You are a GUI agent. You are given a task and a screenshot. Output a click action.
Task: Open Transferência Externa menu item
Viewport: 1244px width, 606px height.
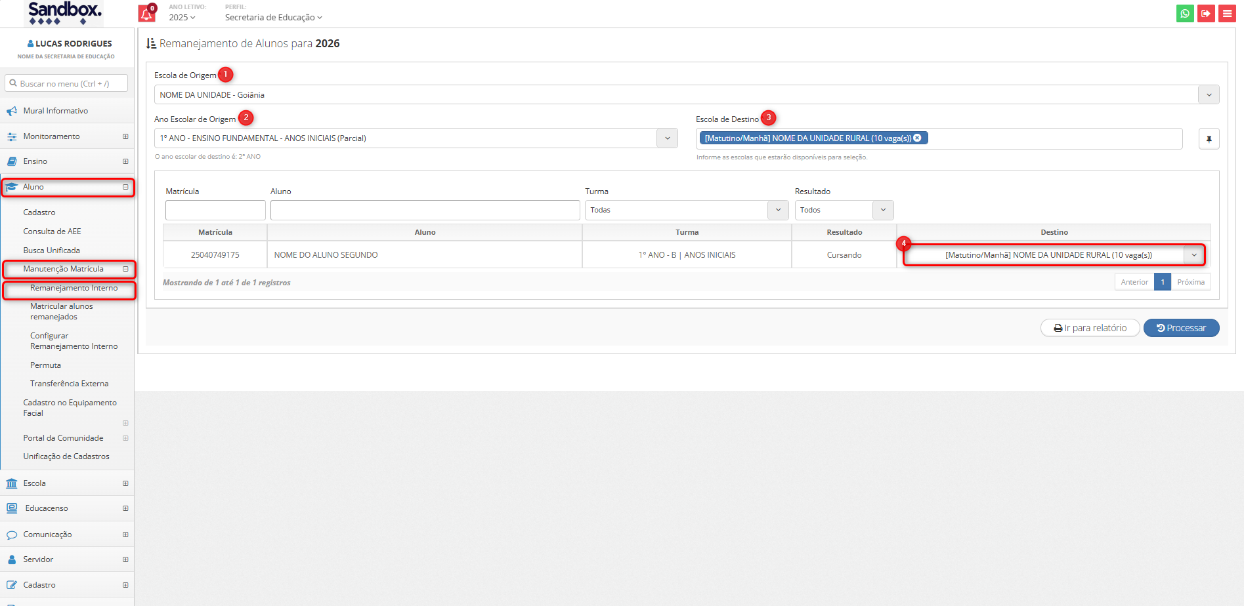click(x=69, y=384)
